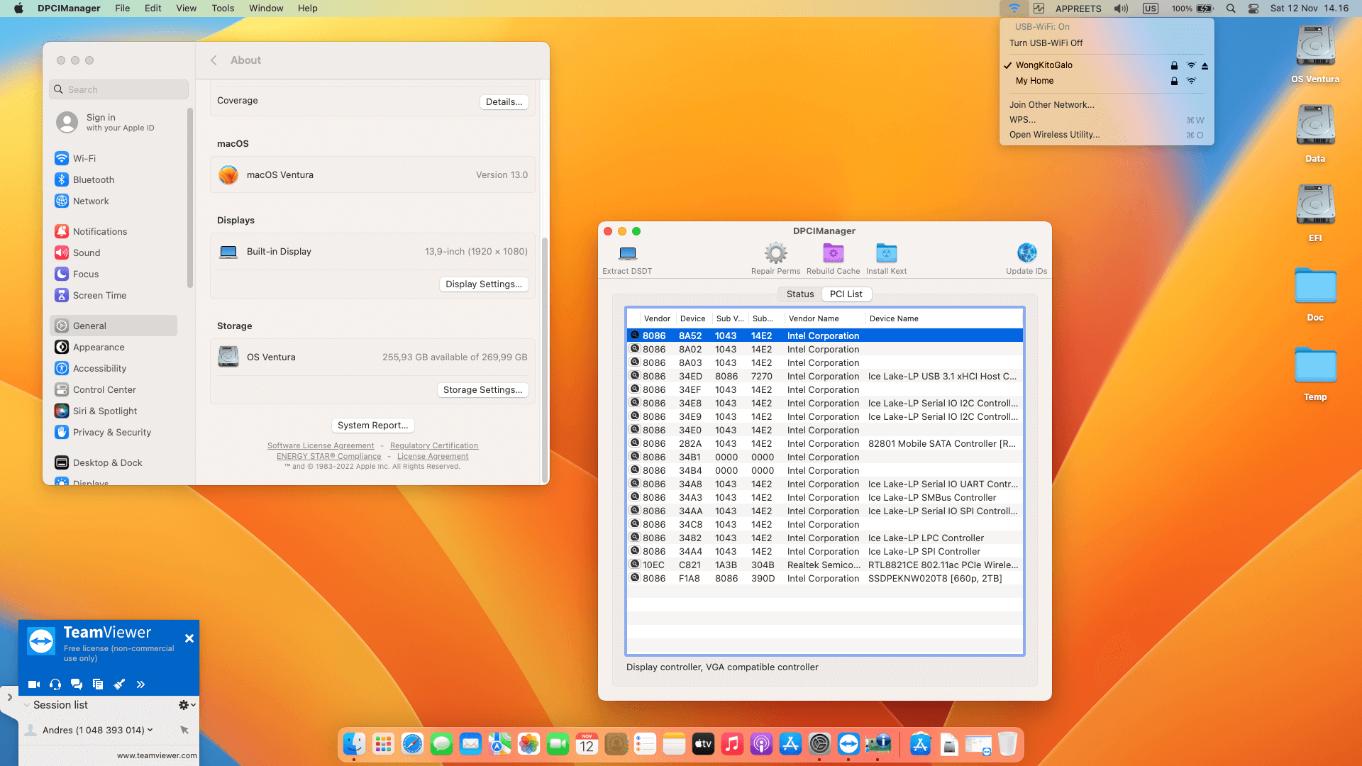Open the File menu in menu bar

pos(123,9)
